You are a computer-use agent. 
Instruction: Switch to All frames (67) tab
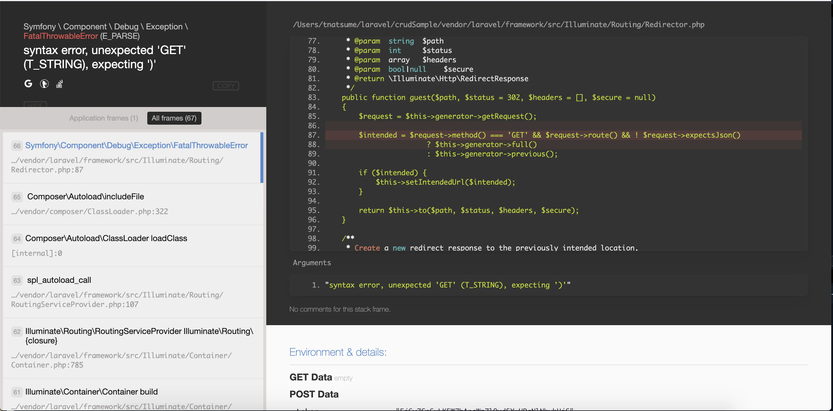click(174, 118)
